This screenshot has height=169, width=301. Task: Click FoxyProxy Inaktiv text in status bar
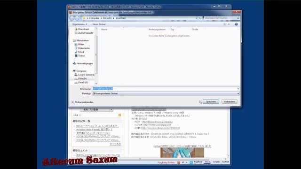click(x=166, y=162)
